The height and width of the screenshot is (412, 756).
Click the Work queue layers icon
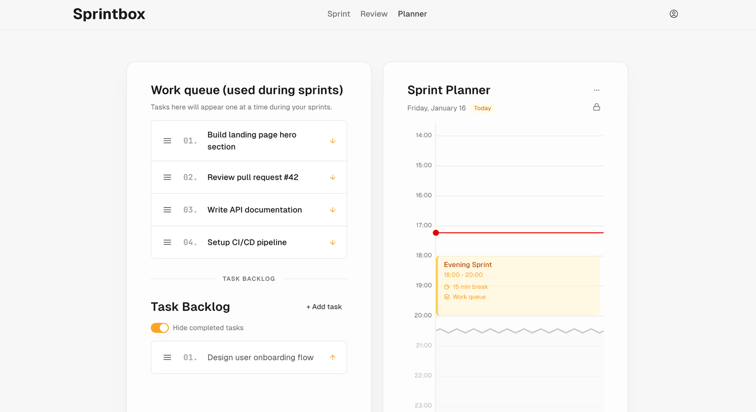446,296
